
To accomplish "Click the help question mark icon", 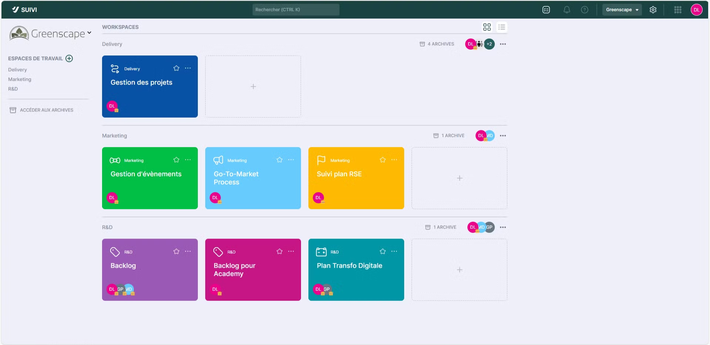I will (584, 10).
